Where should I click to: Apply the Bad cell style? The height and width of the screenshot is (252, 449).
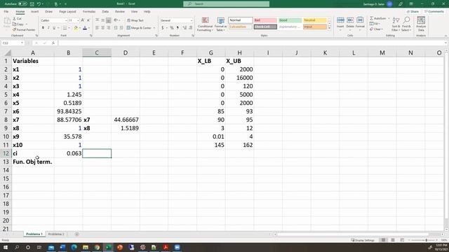[x=265, y=20]
